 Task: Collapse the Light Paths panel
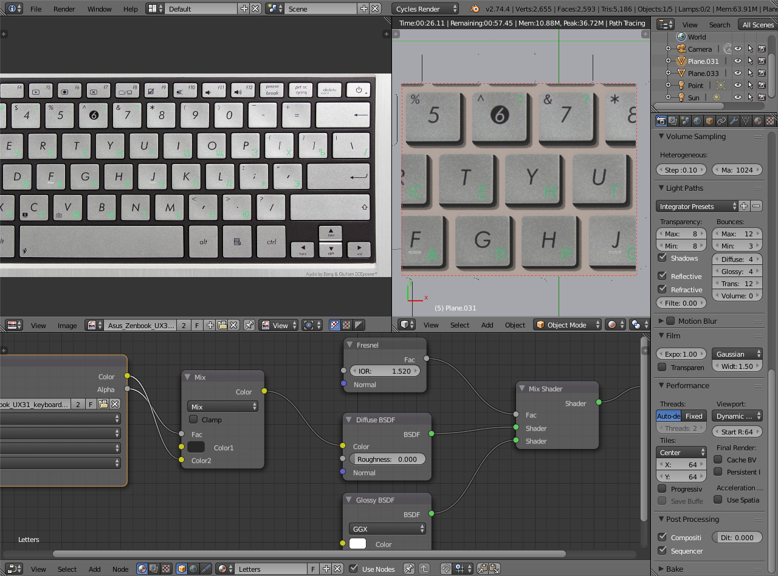661,188
